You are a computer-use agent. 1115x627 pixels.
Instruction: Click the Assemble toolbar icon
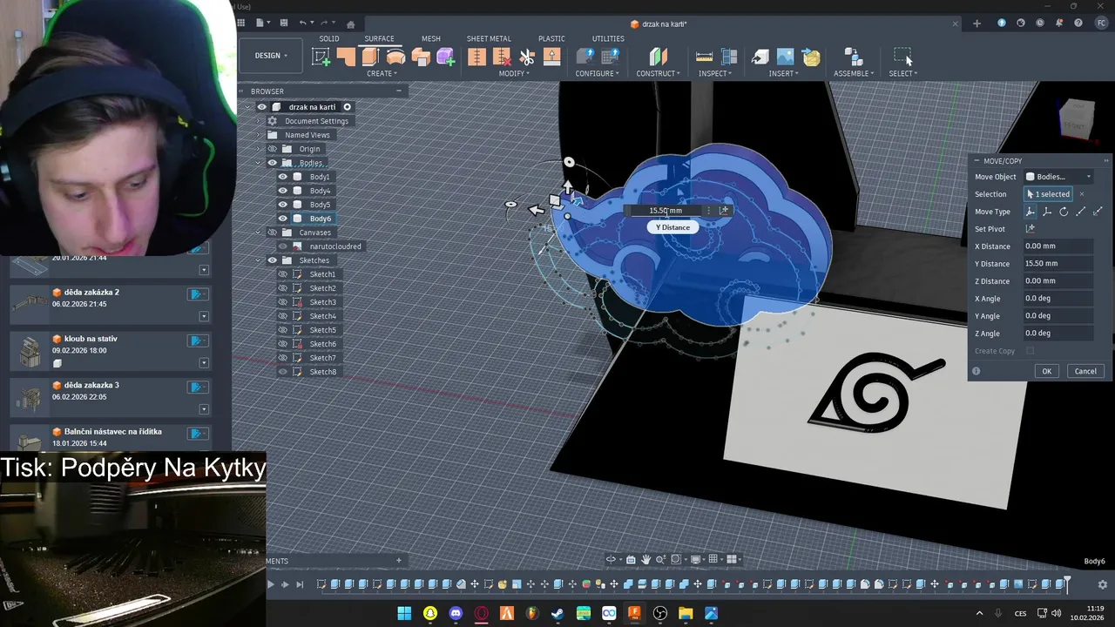coord(854,57)
